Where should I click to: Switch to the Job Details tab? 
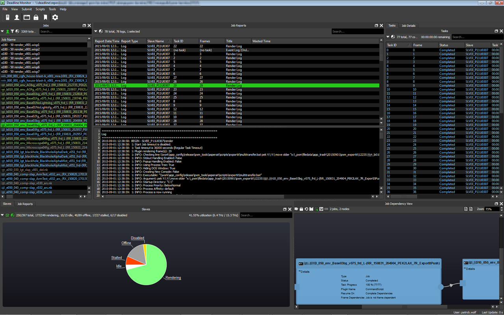coord(409,25)
